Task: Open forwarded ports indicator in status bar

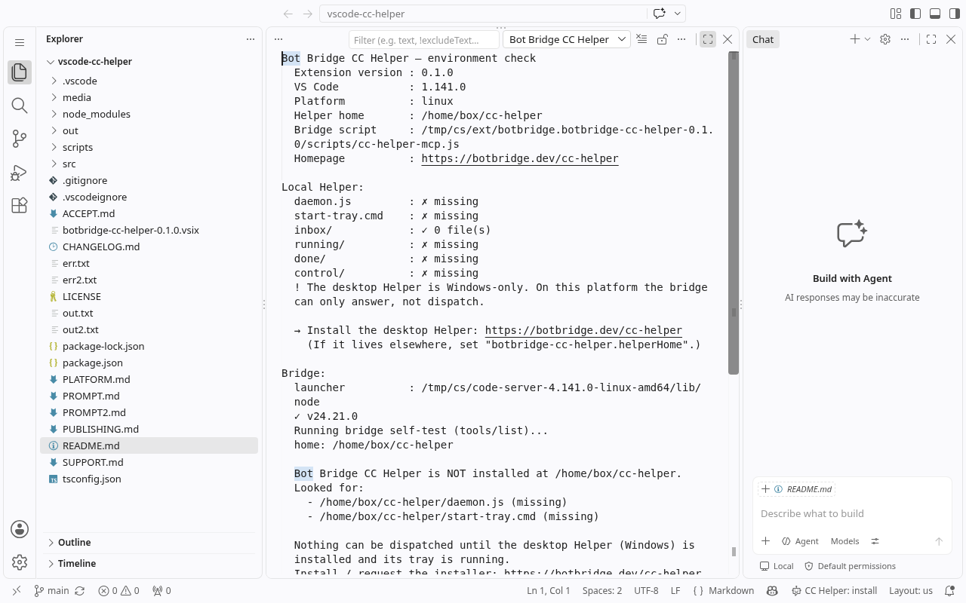Action: click(x=162, y=591)
